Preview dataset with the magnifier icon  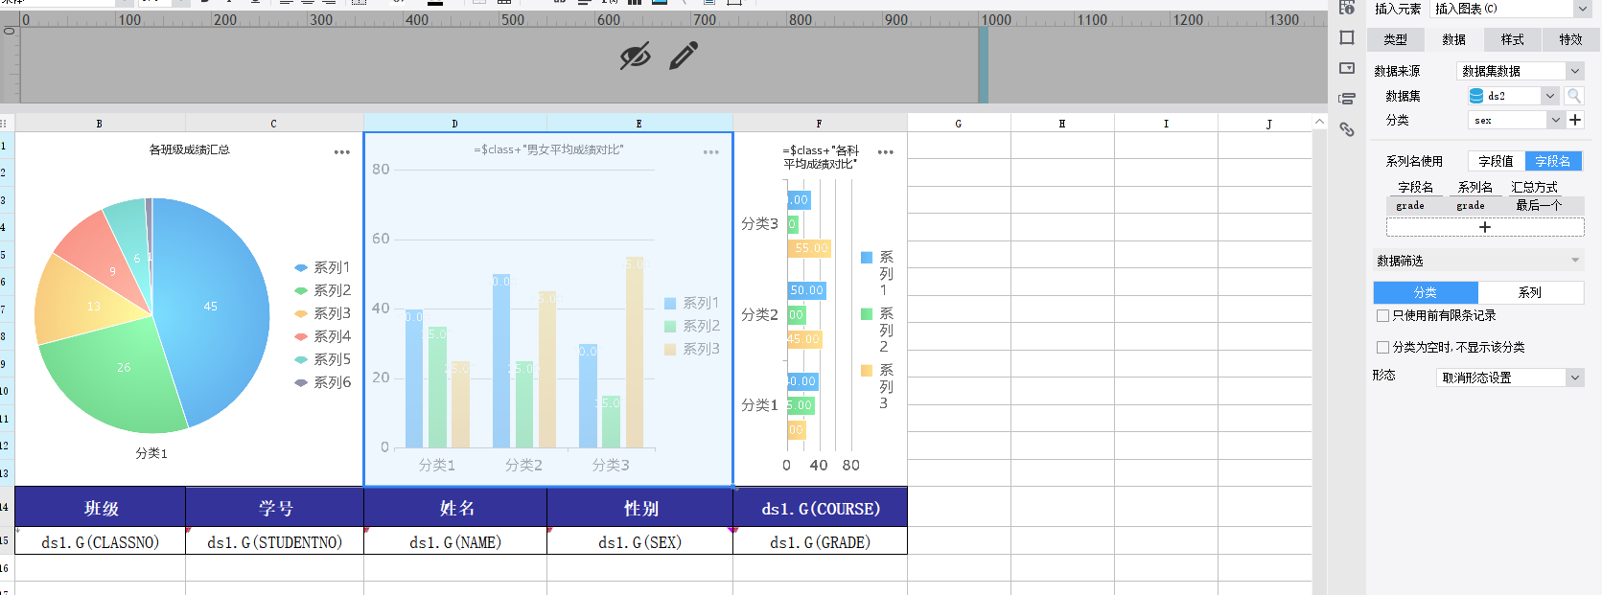pyautogui.click(x=1573, y=96)
